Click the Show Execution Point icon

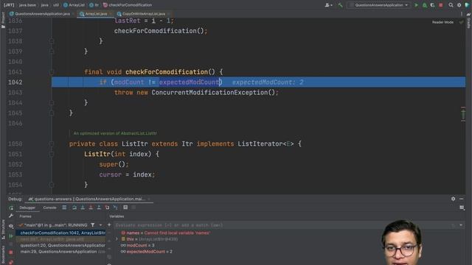(64, 208)
